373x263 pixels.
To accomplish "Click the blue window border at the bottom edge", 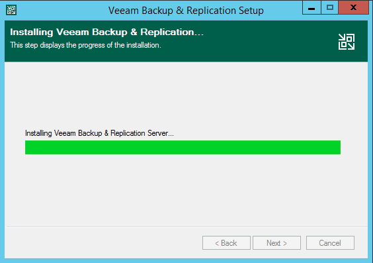I will click(186, 260).
